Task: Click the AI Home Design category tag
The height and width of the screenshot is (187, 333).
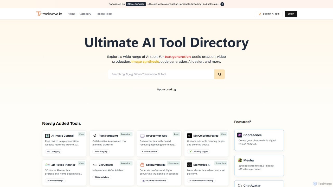Action: point(55,181)
